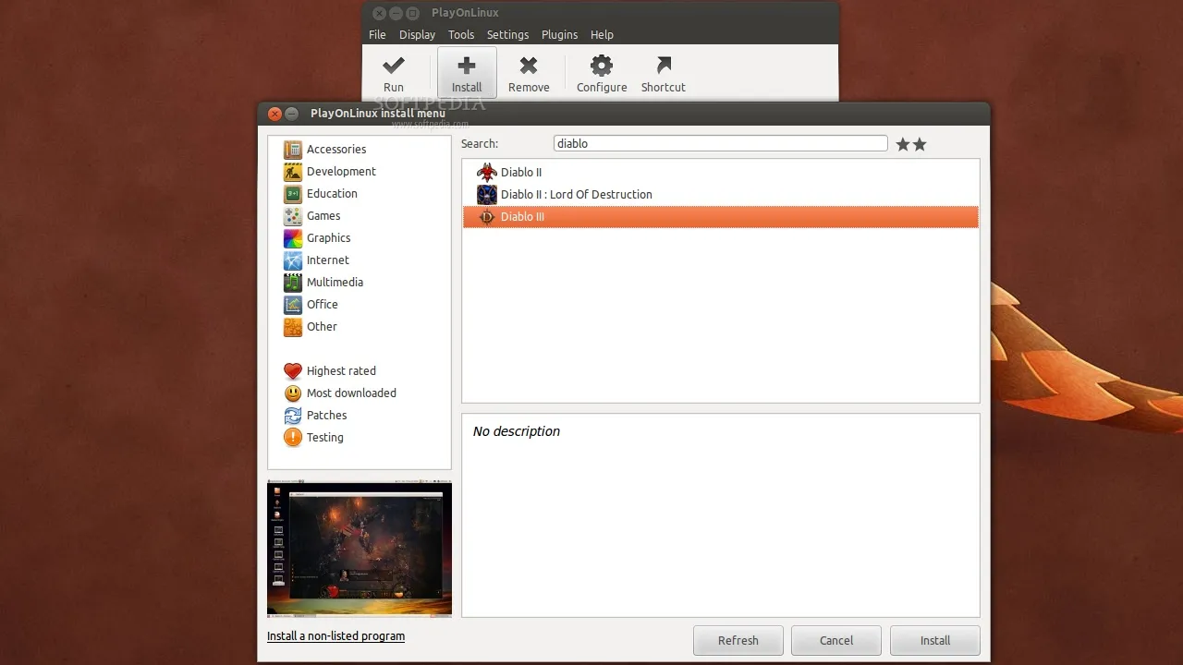This screenshot has width=1183, height=665.
Task: Click the Remove X toolbar icon
Action: (529, 66)
